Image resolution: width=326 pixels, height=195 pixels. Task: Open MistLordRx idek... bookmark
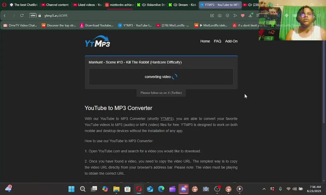pyautogui.click(x=211, y=25)
